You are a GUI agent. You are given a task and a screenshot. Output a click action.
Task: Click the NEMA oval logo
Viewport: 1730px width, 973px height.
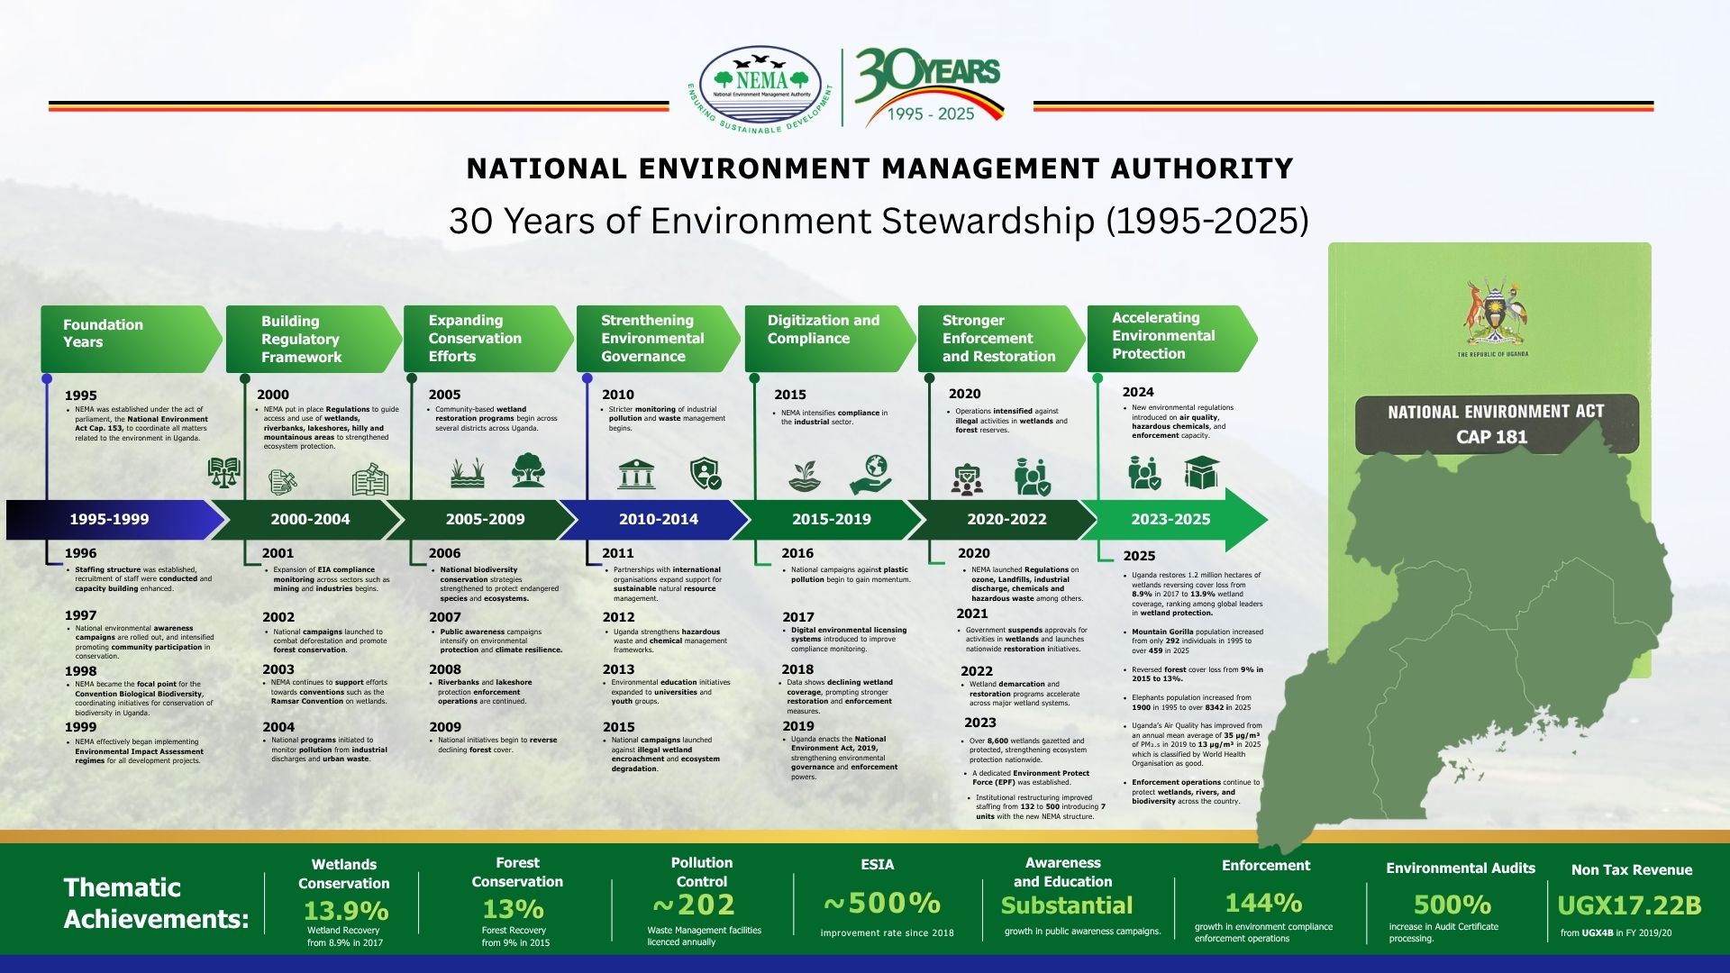point(760,86)
